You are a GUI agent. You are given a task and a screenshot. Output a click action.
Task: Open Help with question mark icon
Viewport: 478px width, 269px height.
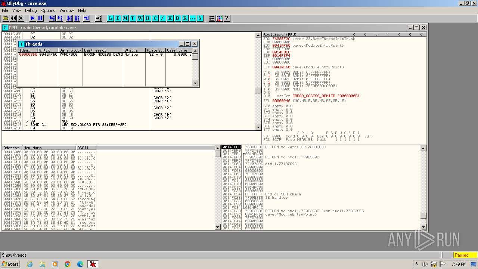(227, 18)
